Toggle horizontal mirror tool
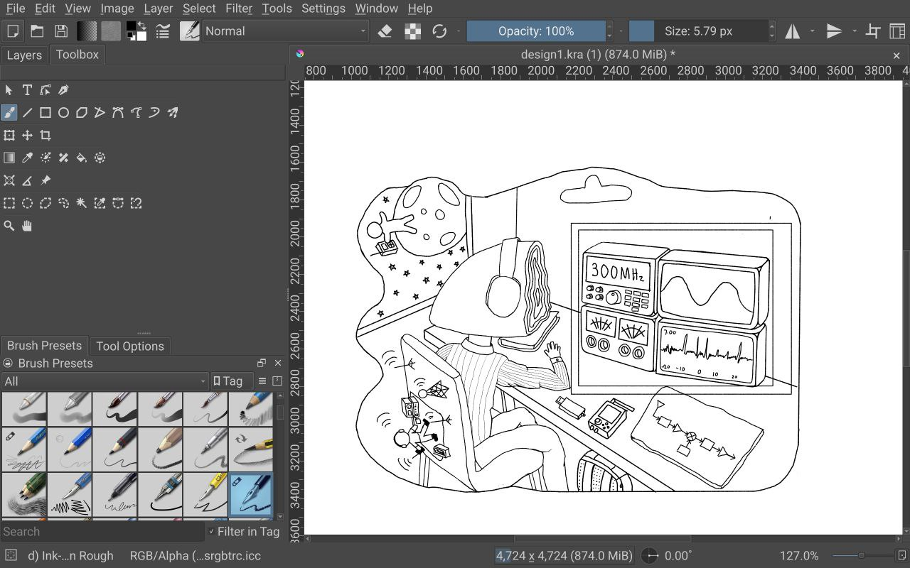The height and width of the screenshot is (568, 910). (x=792, y=31)
